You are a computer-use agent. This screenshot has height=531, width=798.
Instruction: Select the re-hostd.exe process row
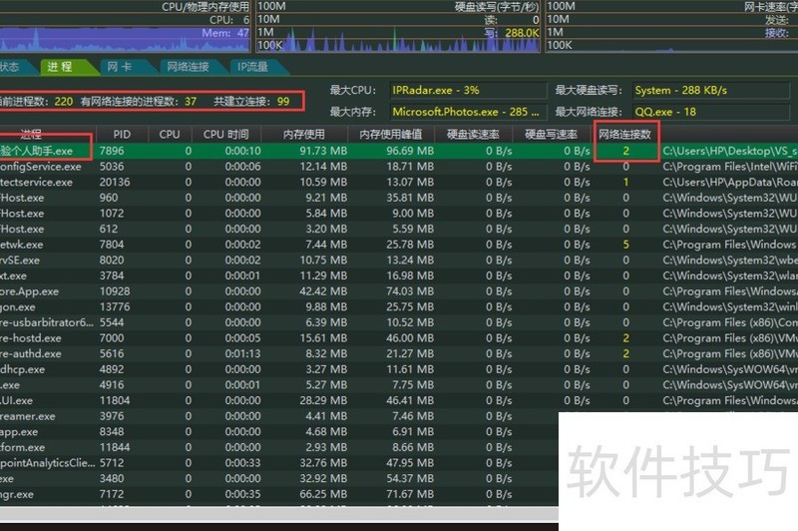399,338
